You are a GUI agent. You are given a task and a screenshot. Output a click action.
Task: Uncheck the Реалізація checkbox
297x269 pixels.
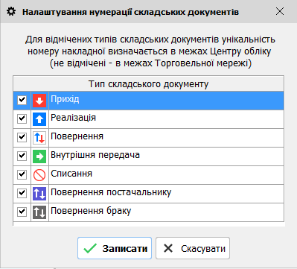(22, 118)
